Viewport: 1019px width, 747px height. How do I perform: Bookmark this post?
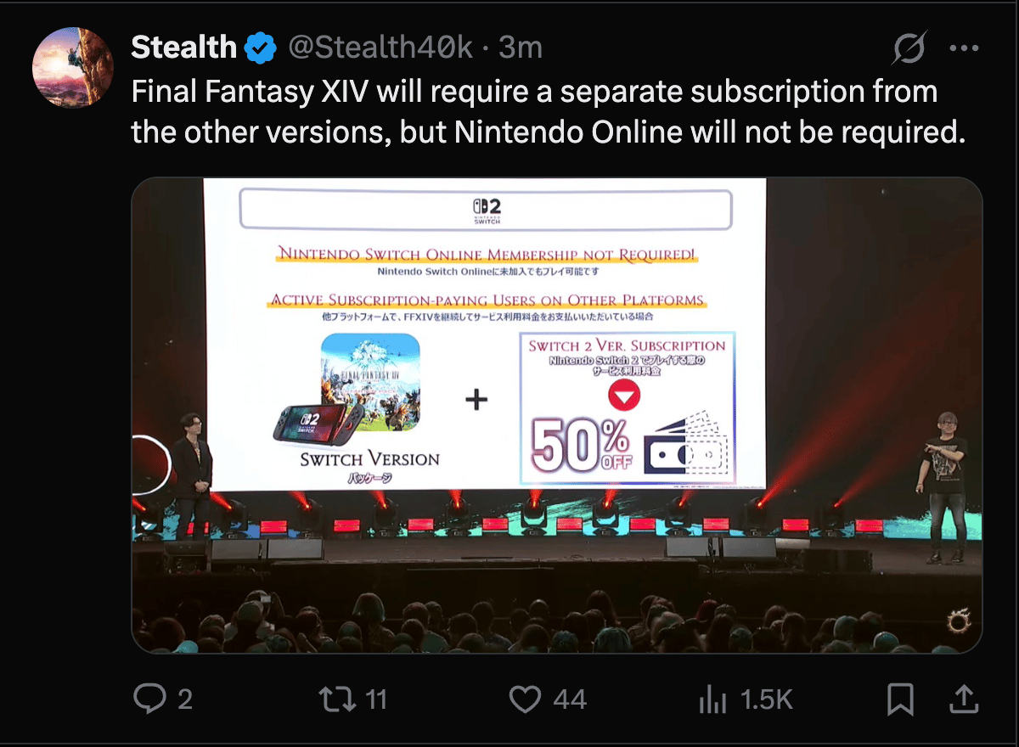pyautogui.click(x=900, y=699)
